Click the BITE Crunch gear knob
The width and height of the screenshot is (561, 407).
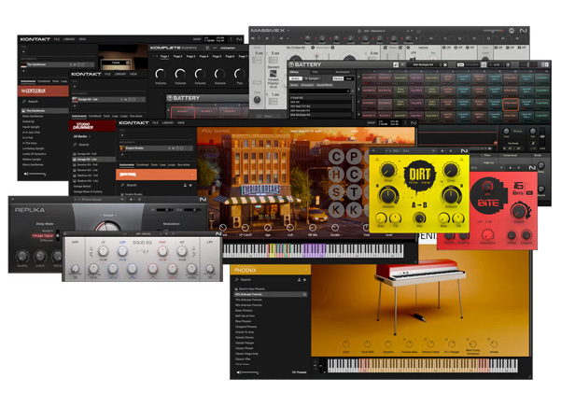click(518, 211)
